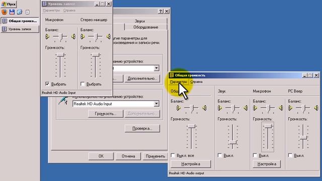The height and width of the screenshot is (181, 322).
Task: Open Параметры menu in Уровень записи window
Action: pos(51,10)
